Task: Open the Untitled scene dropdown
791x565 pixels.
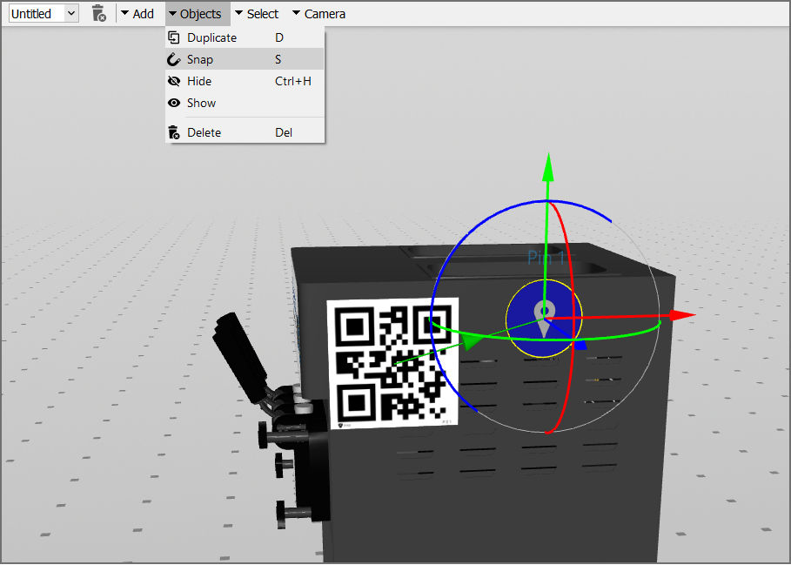Action: 44,14
